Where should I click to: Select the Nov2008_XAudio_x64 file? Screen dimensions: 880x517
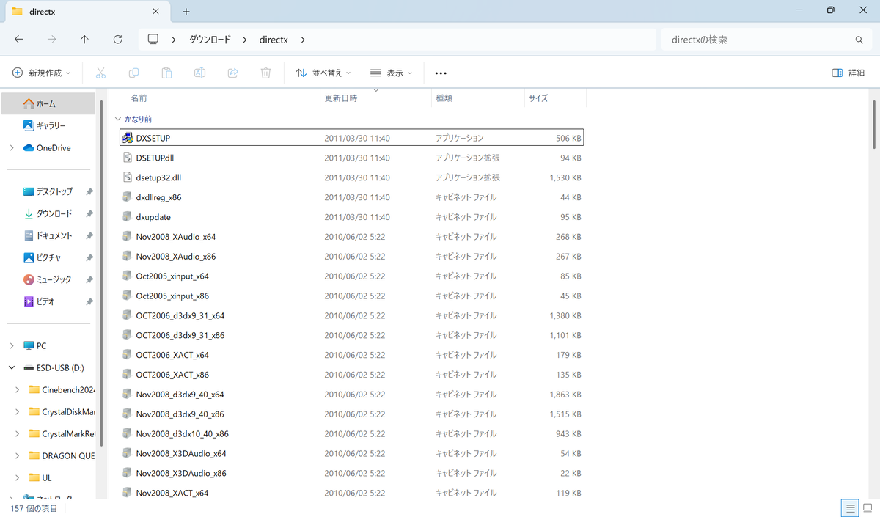tap(352, 237)
